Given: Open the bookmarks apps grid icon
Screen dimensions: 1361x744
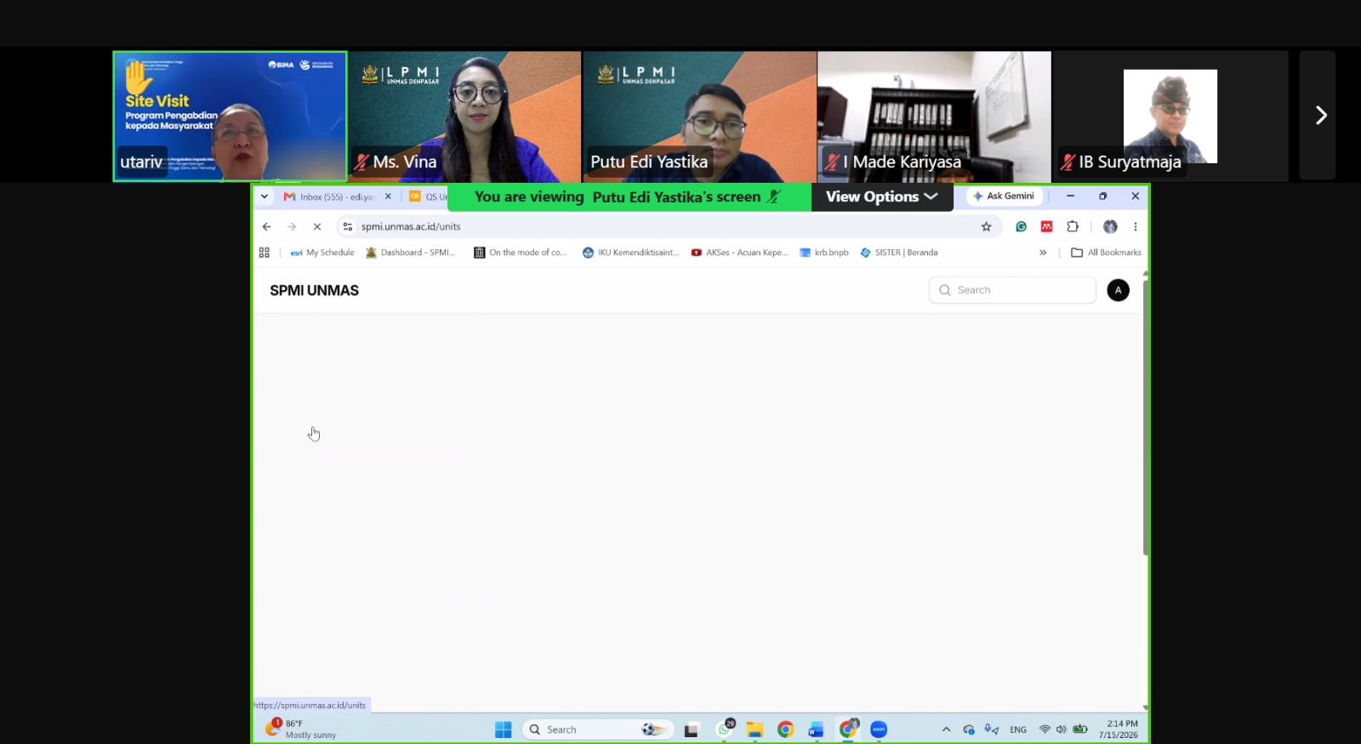Looking at the screenshot, I should (265, 253).
